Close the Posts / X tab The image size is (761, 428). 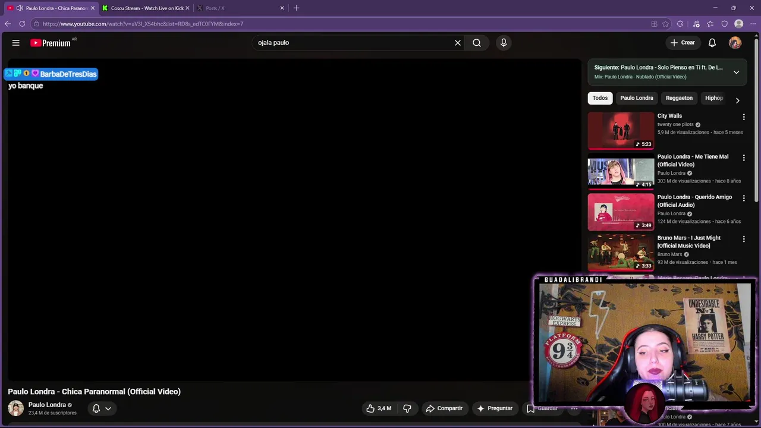(282, 8)
